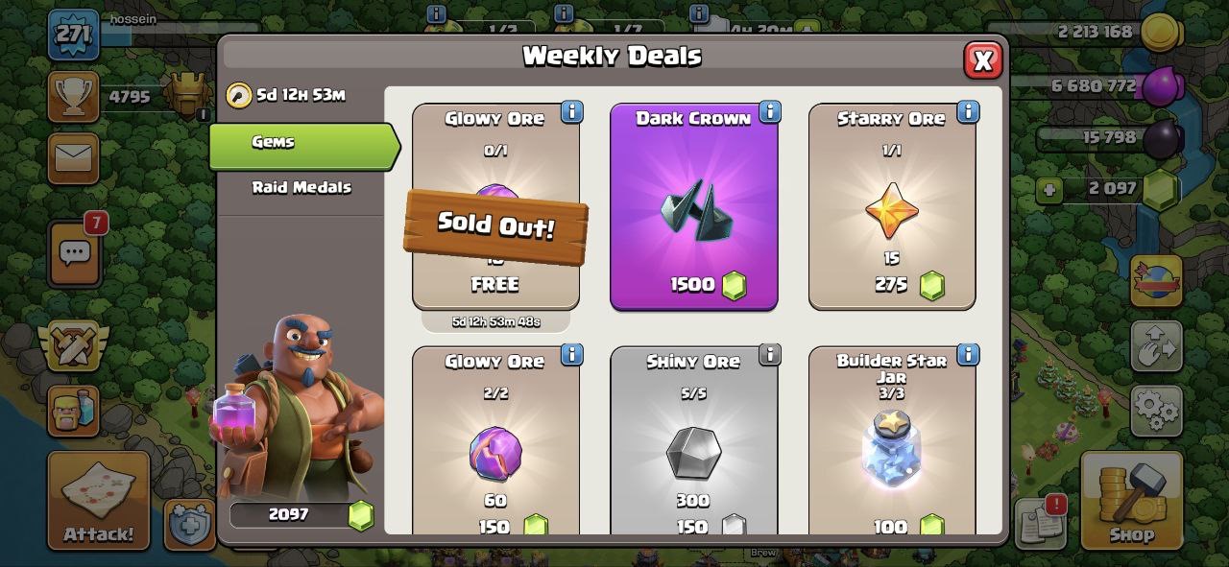
Task: Open the Shop button
Action: tap(1131, 500)
